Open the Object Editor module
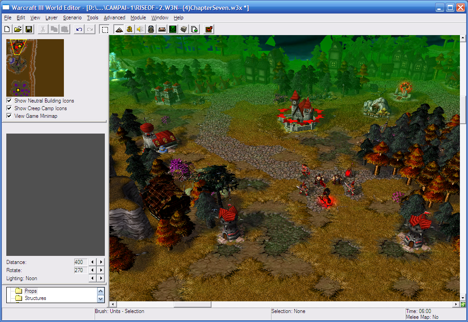This screenshot has width=468, height=322. click(x=151, y=29)
